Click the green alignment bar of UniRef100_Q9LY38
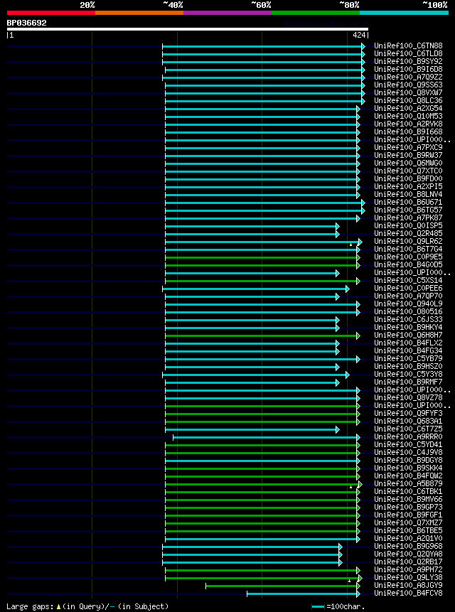The height and width of the screenshot is (612, 455). [264, 578]
